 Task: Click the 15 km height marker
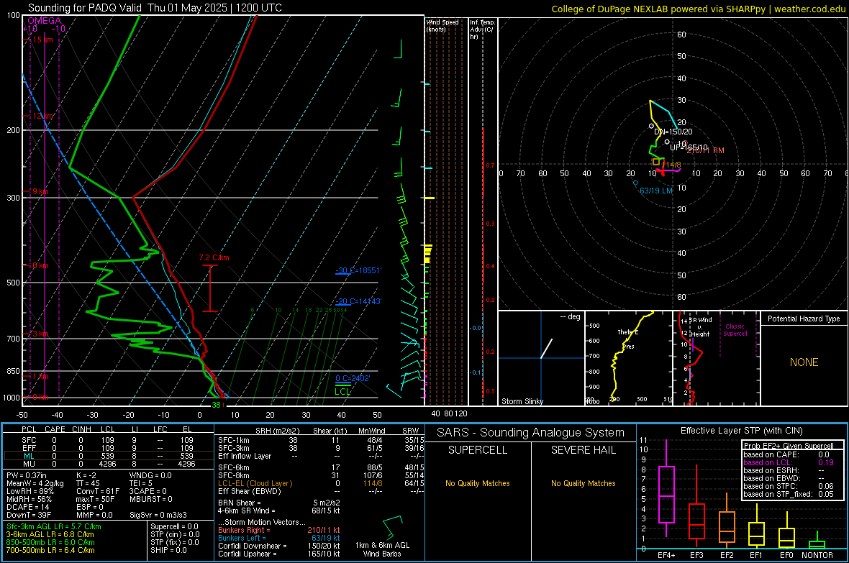coord(42,40)
